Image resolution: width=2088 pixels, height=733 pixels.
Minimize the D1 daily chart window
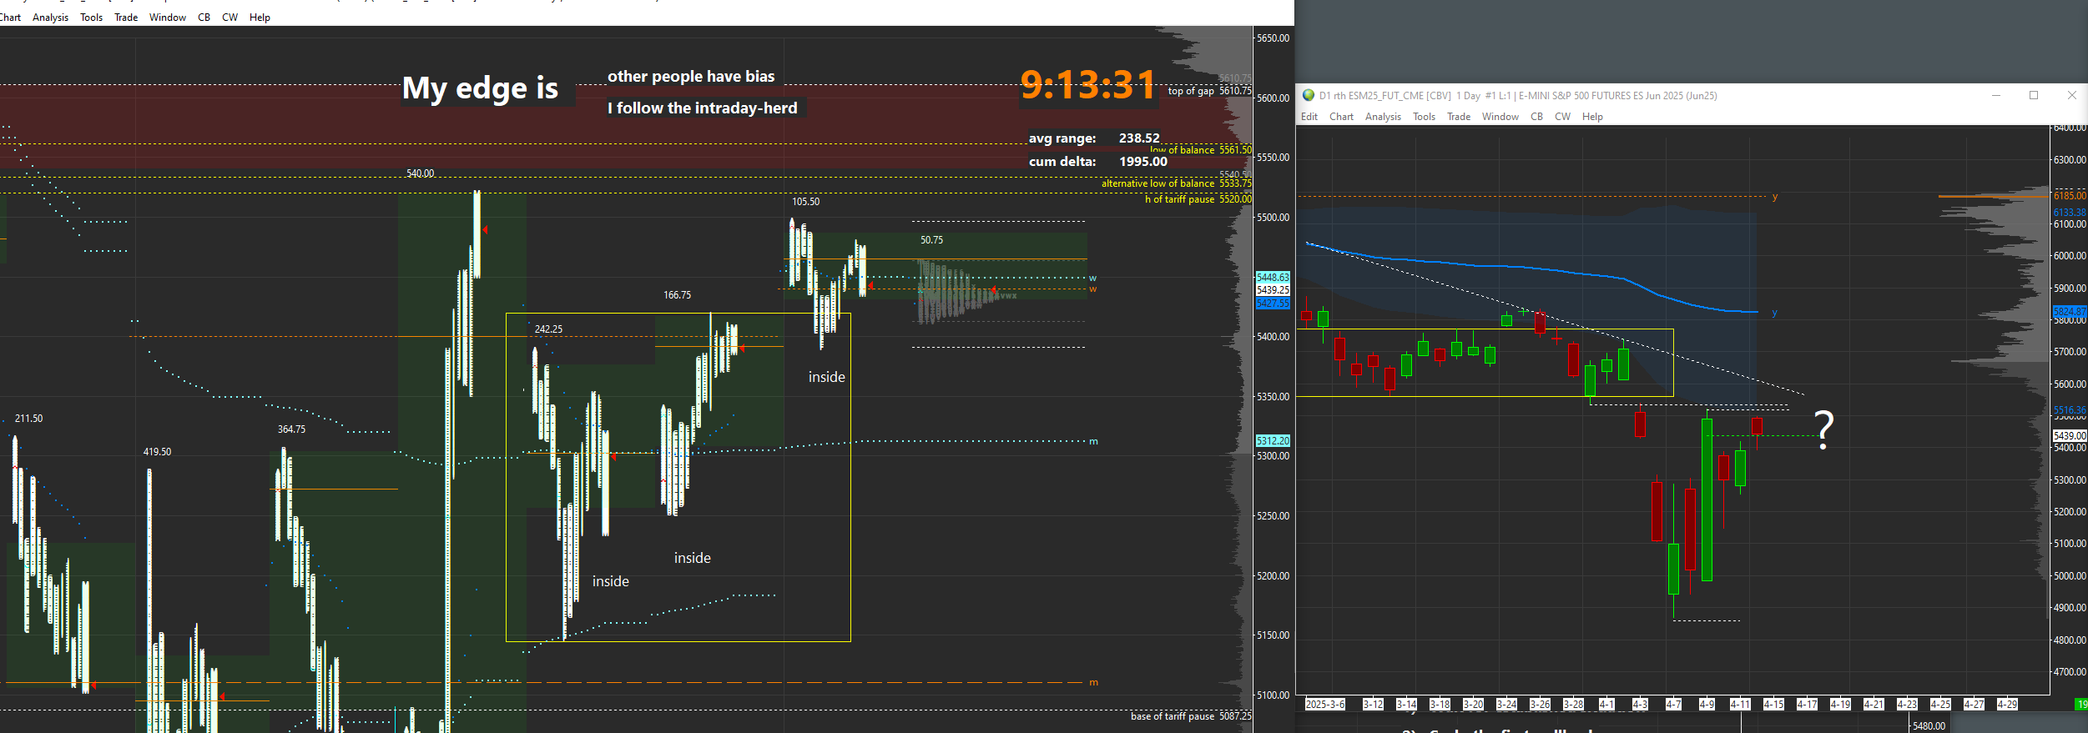1996,95
